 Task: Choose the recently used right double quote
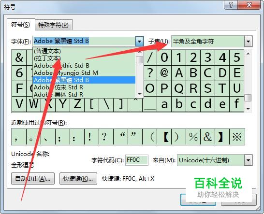click(x=135, y=137)
